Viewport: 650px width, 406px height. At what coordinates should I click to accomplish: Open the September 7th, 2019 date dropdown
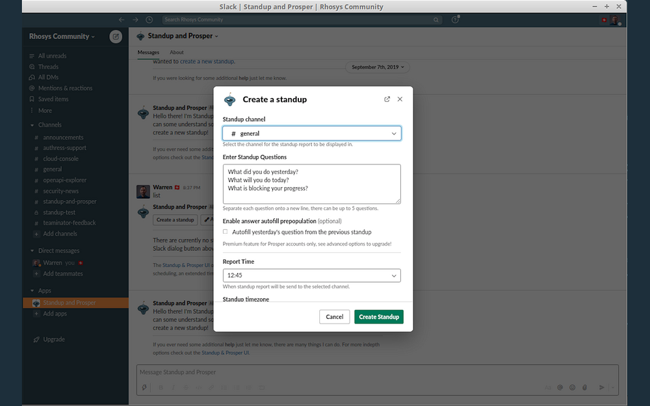378,67
